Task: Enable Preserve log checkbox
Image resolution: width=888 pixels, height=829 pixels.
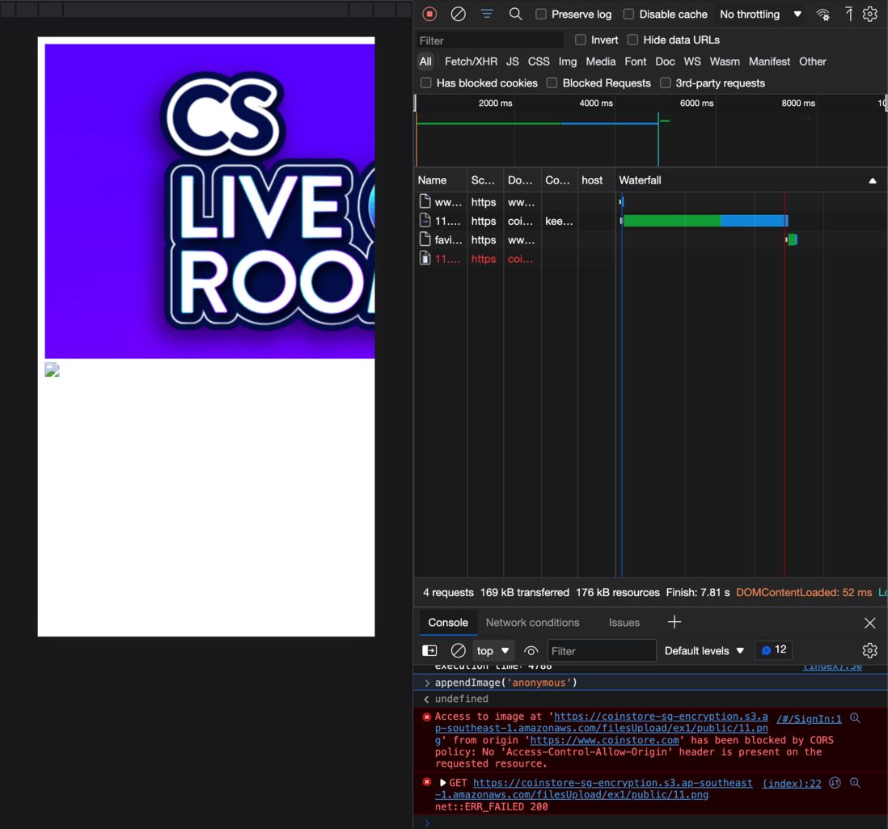Action: pyautogui.click(x=541, y=15)
